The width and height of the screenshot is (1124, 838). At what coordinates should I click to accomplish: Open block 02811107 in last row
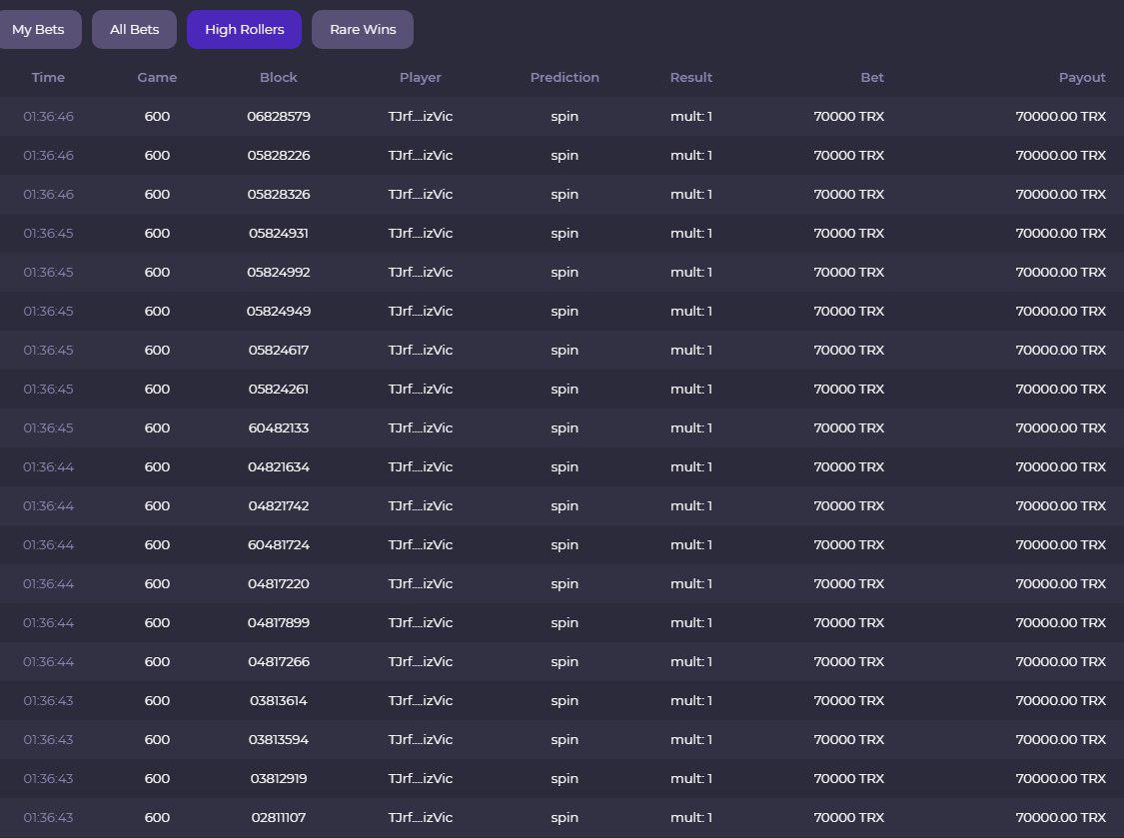pos(279,818)
